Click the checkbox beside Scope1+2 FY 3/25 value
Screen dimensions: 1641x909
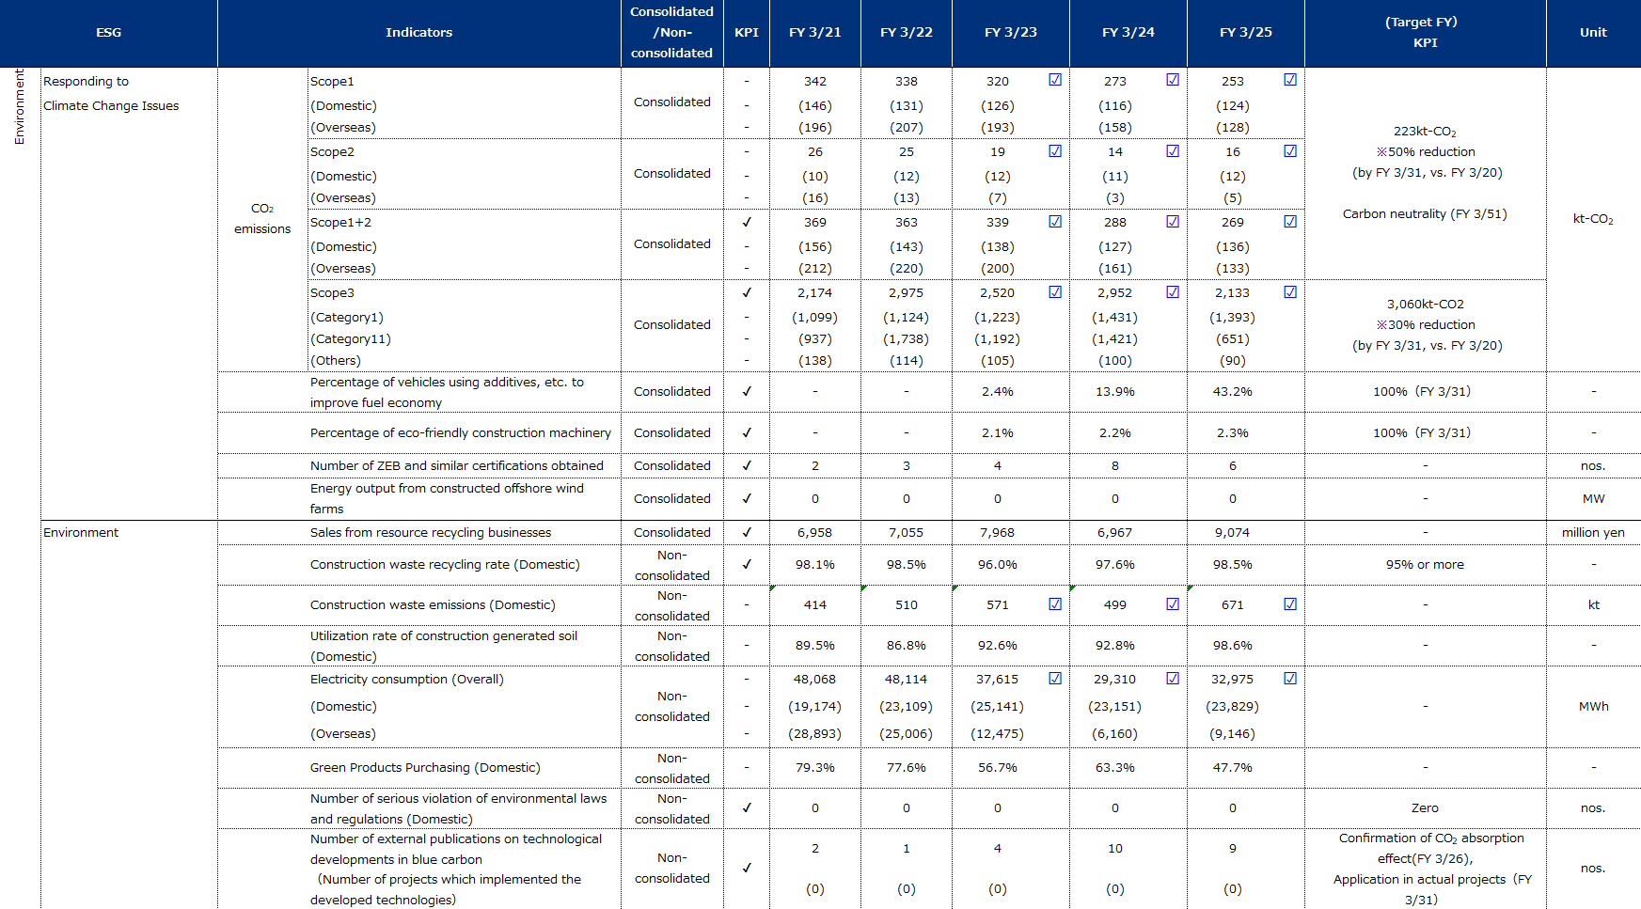tap(1290, 221)
